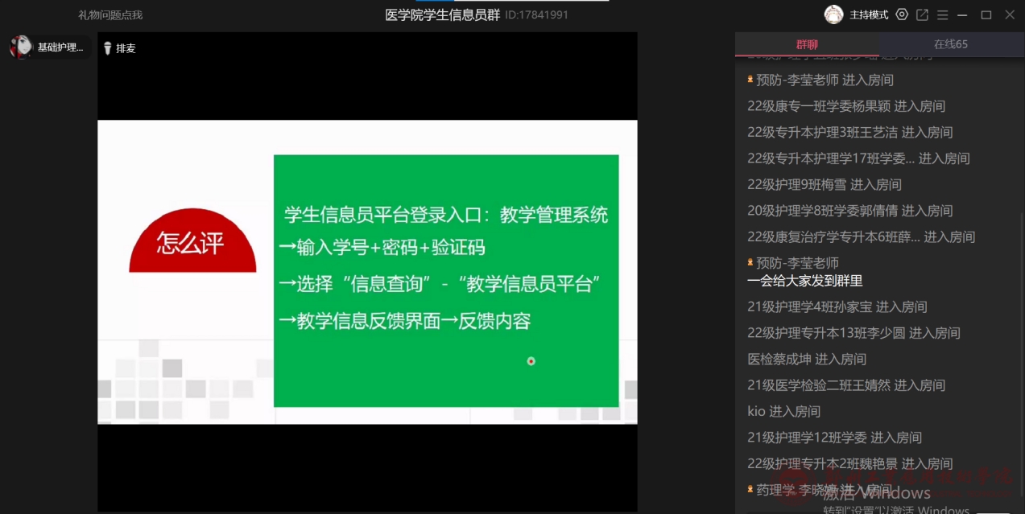The height and width of the screenshot is (514, 1025).
Task: Click the 礼物问题点我 link
Action: pos(110,14)
